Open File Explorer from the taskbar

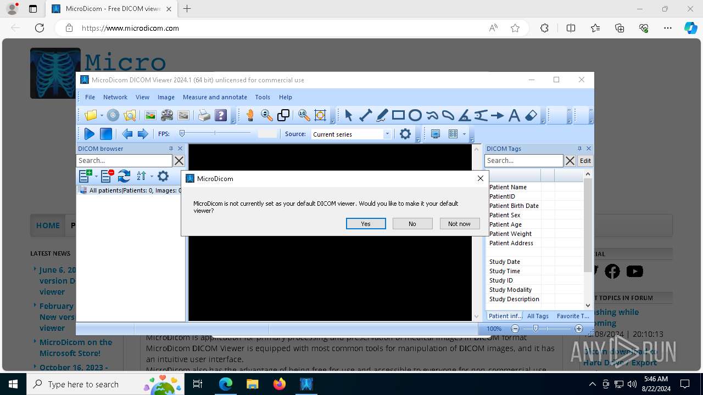pyautogui.click(x=252, y=384)
